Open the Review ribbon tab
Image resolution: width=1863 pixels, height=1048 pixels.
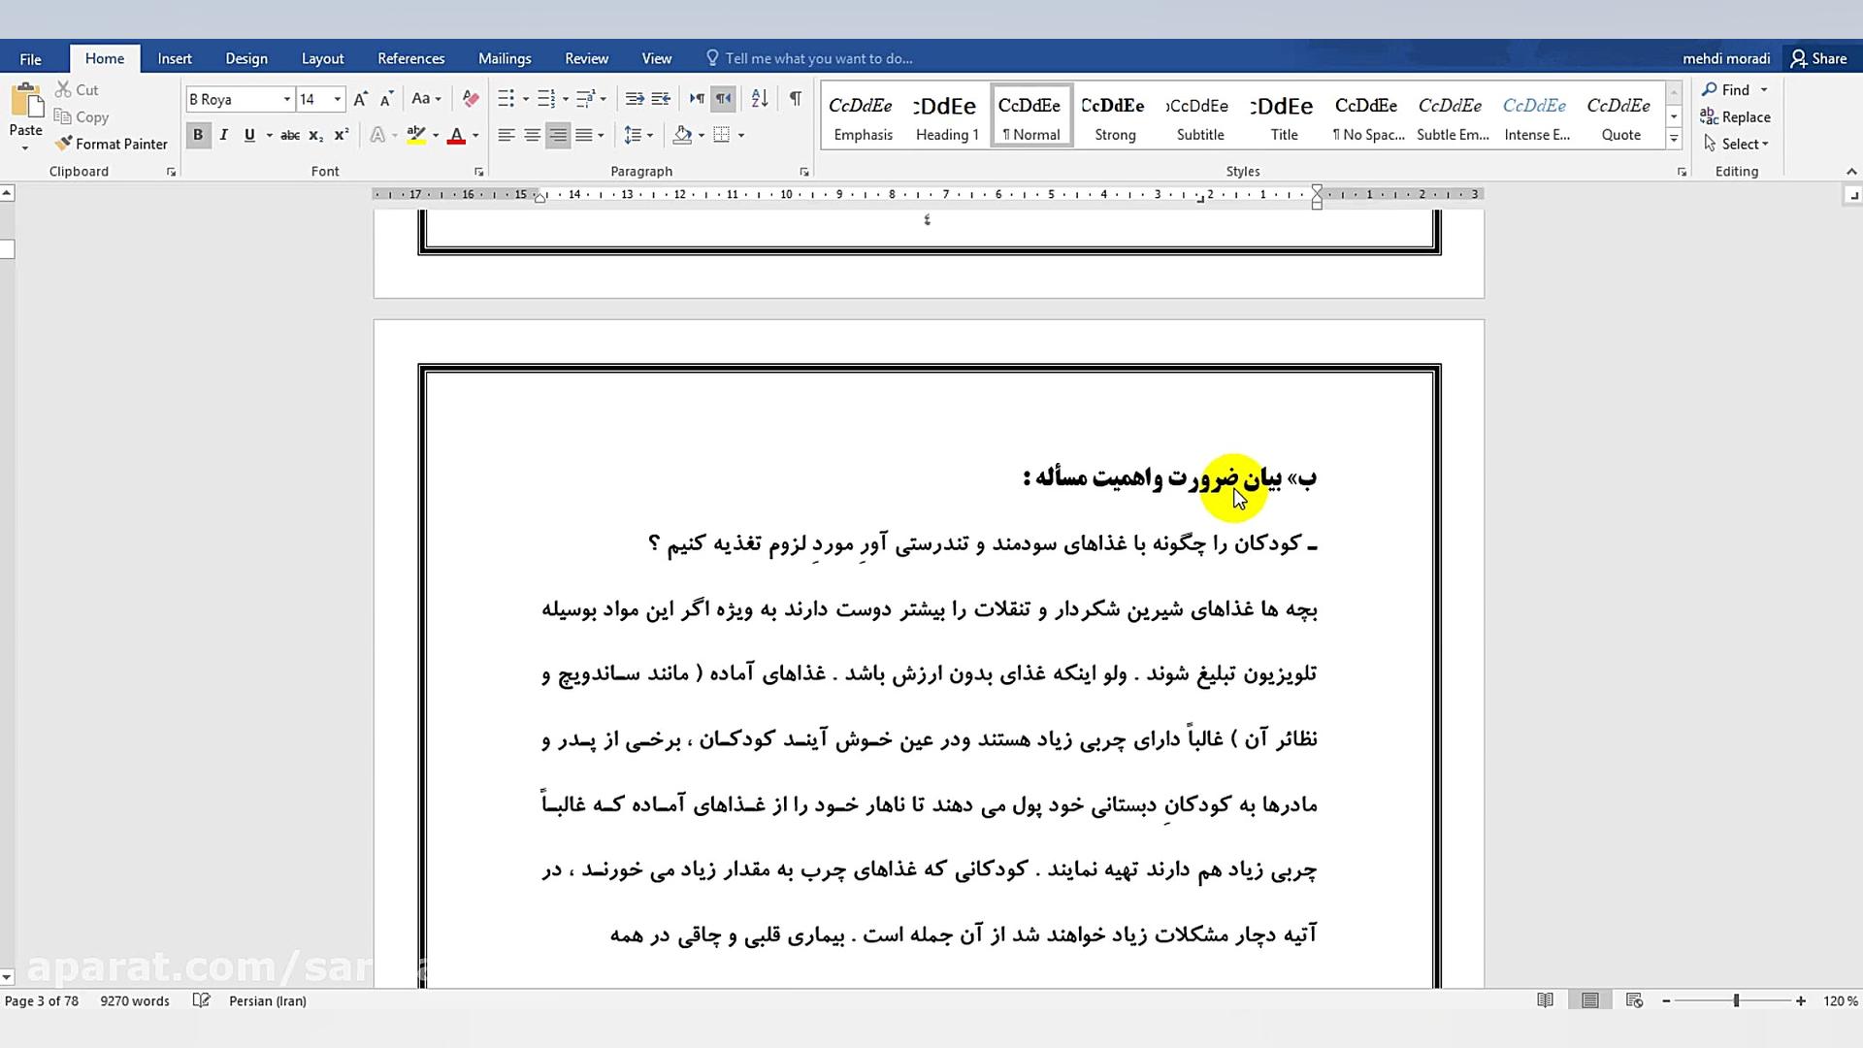[586, 58]
